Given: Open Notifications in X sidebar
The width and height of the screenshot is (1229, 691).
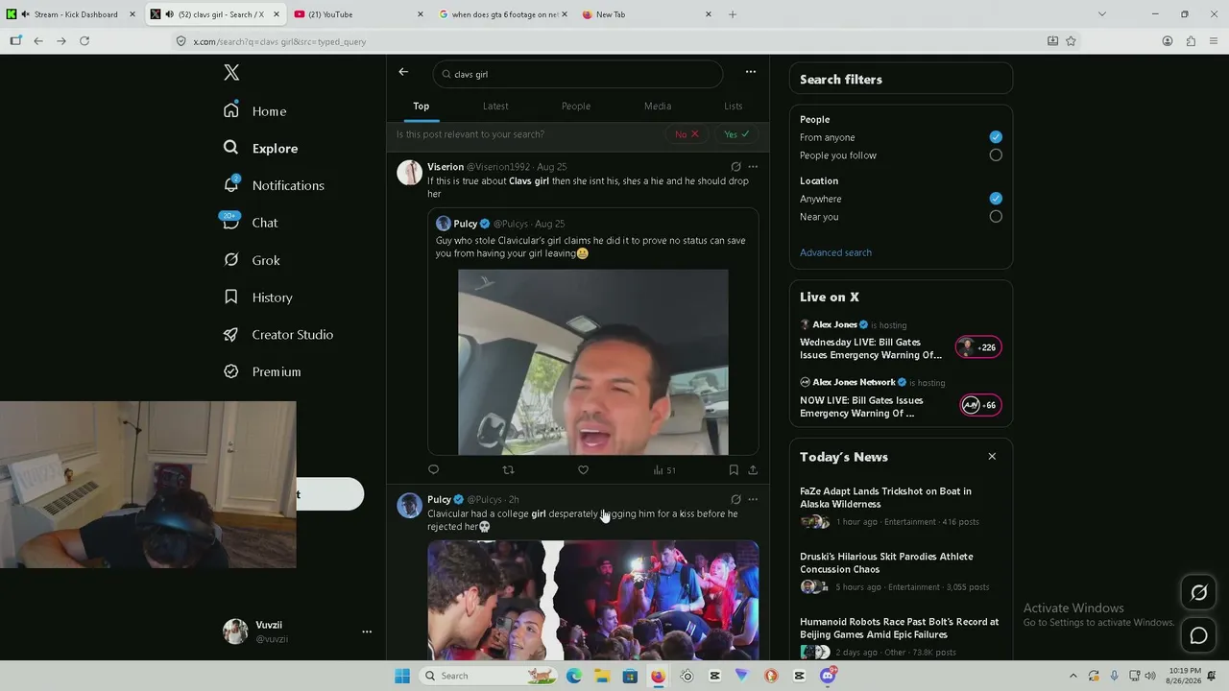Looking at the screenshot, I should click(x=274, y=185).
